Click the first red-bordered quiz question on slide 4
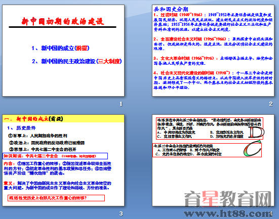This screenshot has width=279, height=219. [210, 128]
